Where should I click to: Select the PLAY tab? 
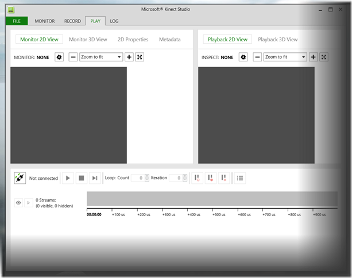coord(95,21)
